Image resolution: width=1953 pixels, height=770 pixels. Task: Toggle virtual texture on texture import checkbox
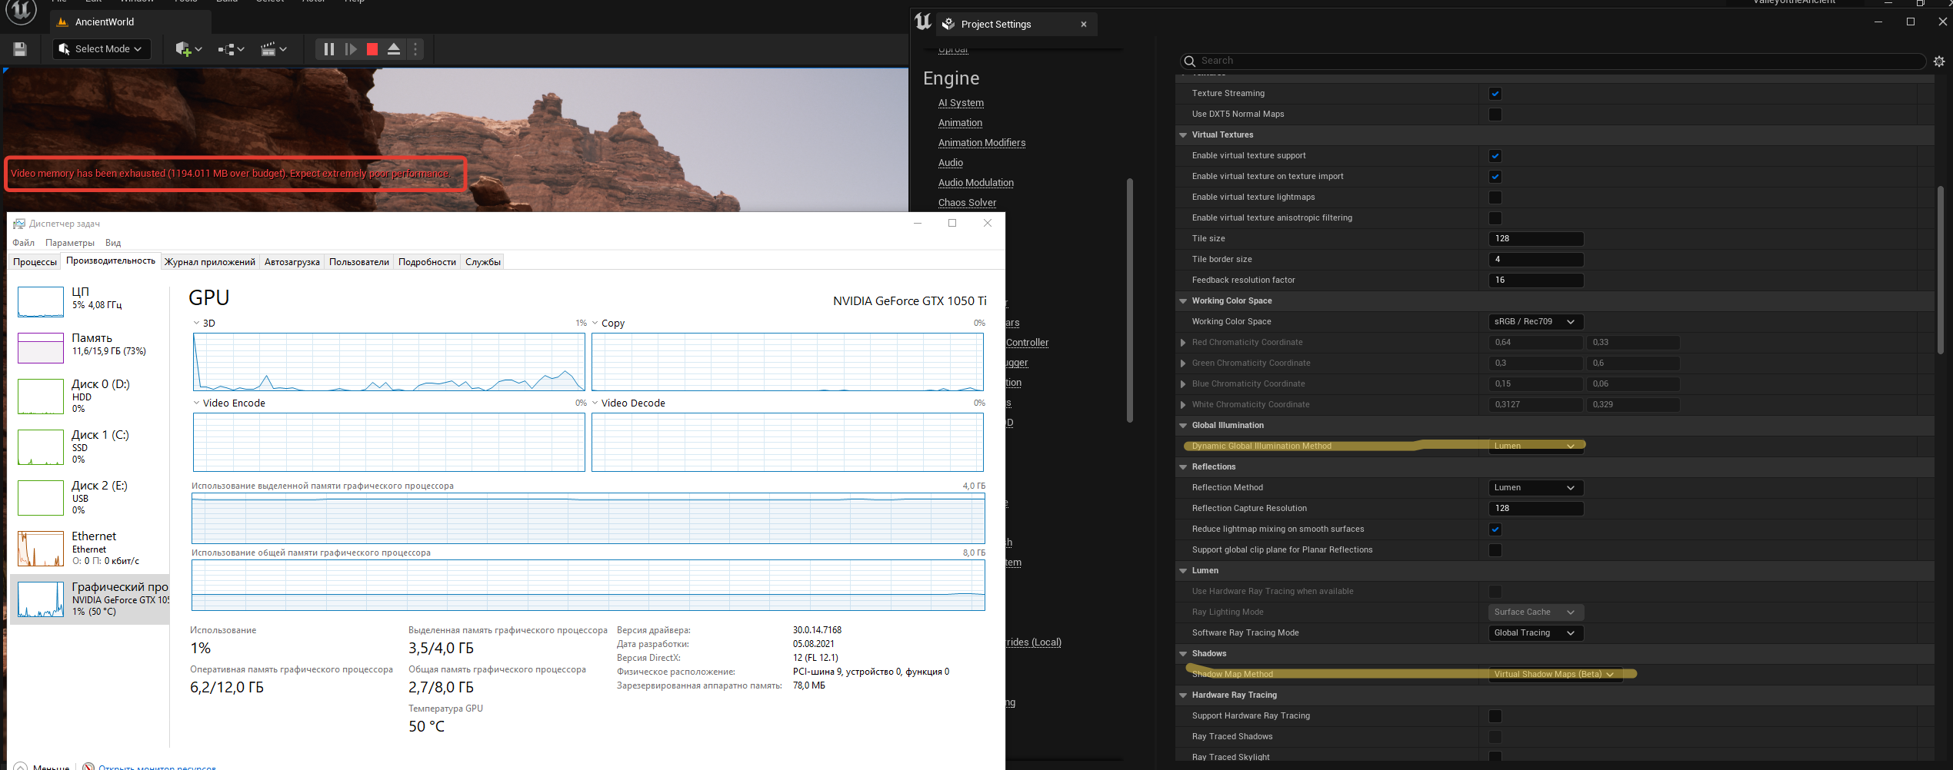[1495, 177]
